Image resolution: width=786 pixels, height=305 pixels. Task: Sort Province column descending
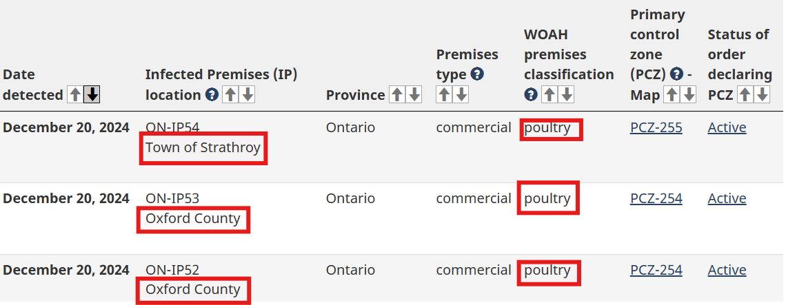tap(414, 94)
